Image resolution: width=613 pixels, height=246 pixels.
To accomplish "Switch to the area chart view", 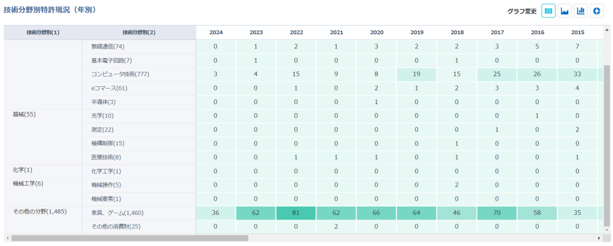I will pyautogui.click(x=564, y=11).
